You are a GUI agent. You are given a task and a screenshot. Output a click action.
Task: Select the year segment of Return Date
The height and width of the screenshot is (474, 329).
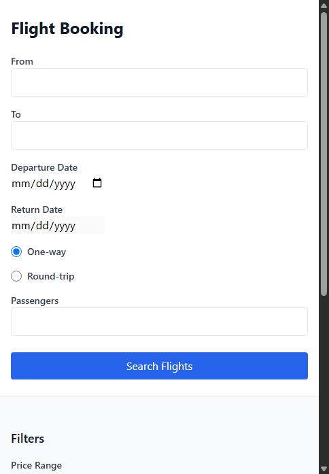(65, 226)
